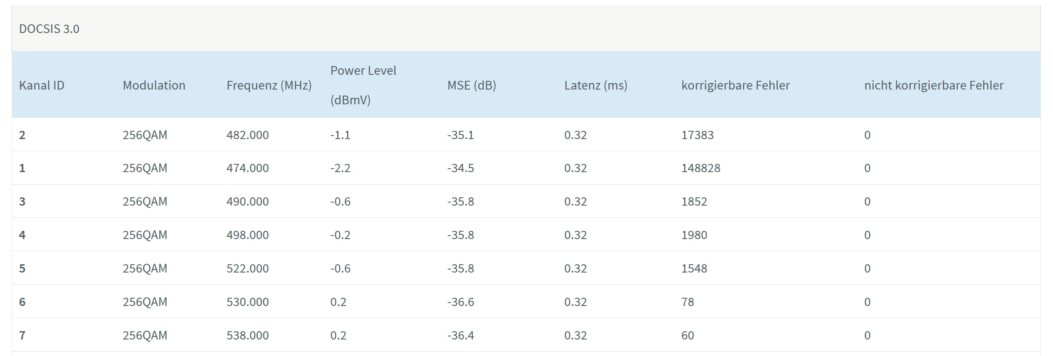Screen dimensions: 1053x356
Task: Click the 522.000 frequency cell
Action: 247,269
